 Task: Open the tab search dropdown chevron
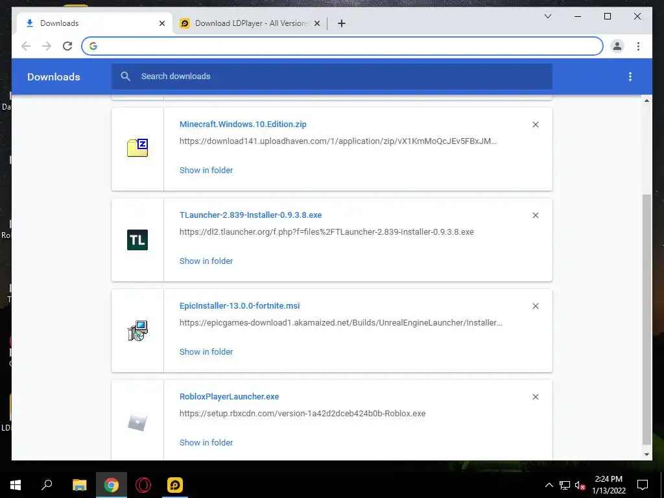pos(547,16)
